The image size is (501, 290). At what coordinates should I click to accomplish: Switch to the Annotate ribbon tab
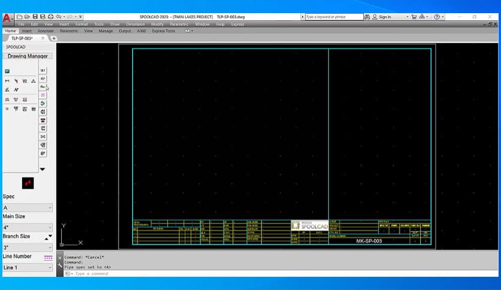pos(46,31)
